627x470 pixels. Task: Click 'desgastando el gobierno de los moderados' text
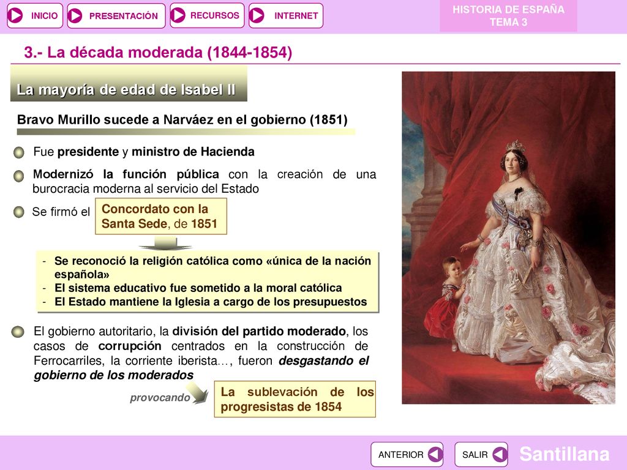click(201, 368)
